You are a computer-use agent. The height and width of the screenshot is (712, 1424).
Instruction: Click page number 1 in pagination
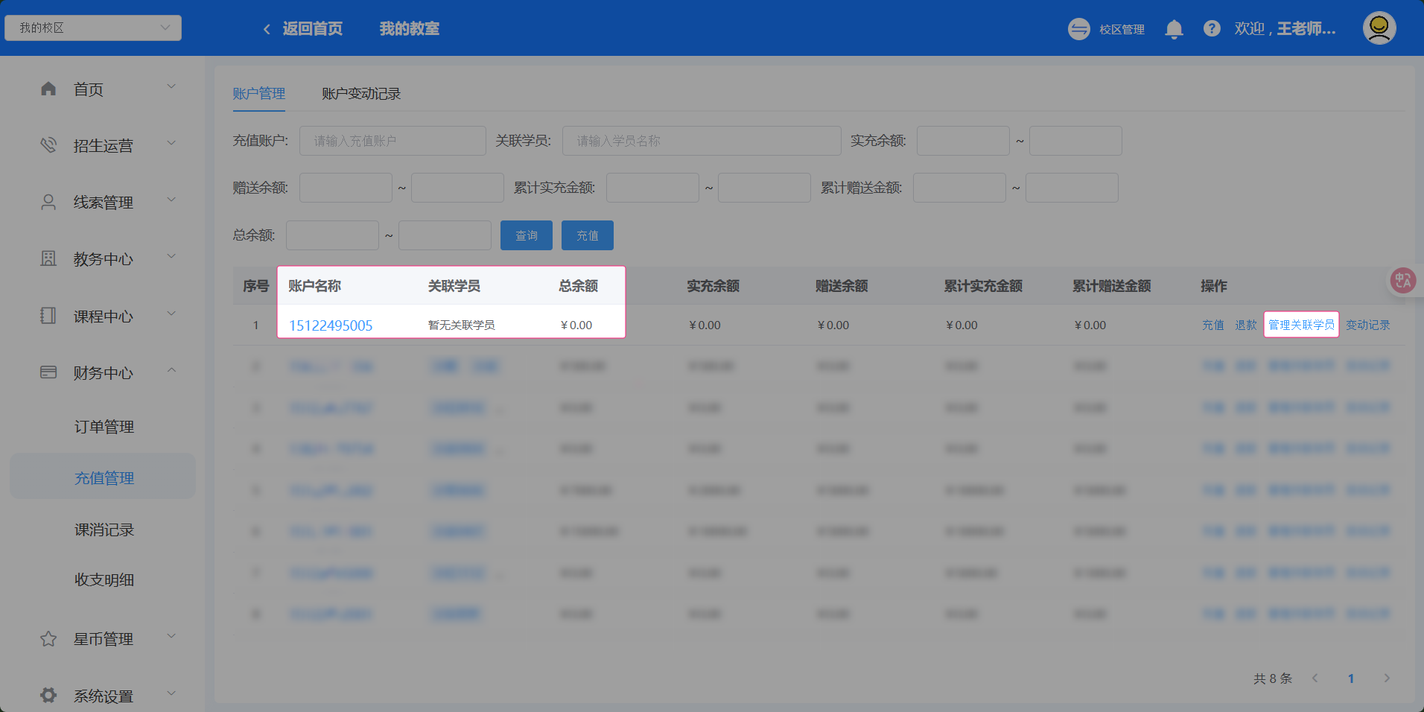click(1351, 678)
